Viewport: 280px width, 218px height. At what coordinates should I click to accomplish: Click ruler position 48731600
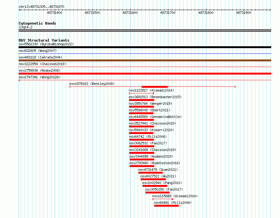130,13
